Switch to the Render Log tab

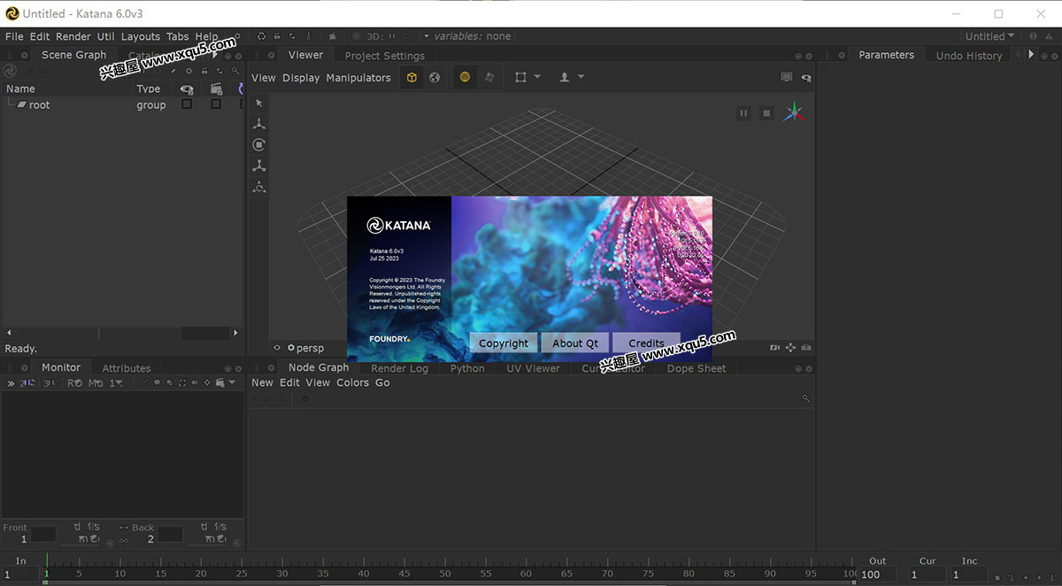click(x=399, y=368)
